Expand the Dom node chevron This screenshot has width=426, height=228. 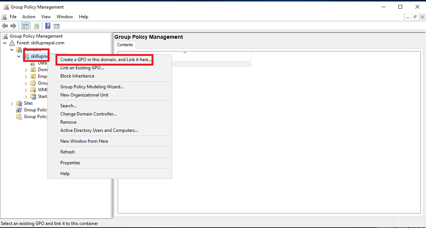[x=26, y=70]
